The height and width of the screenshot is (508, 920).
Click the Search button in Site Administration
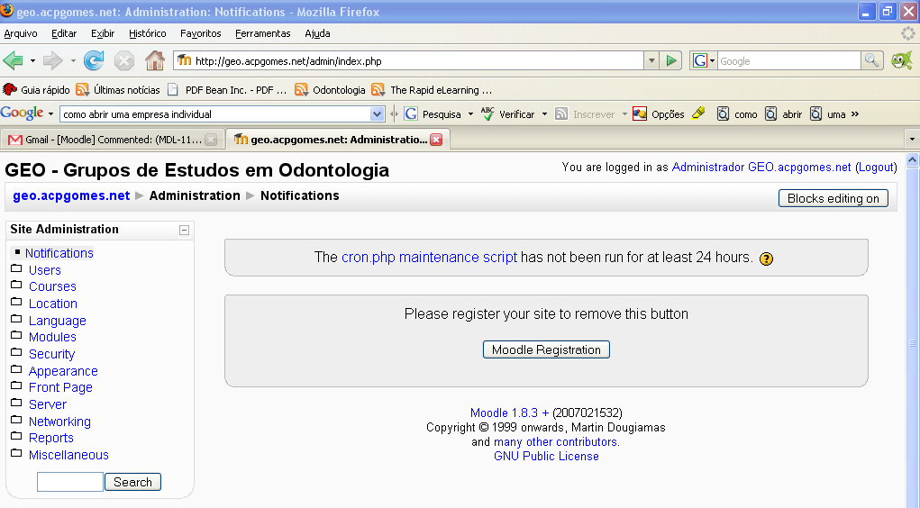(x=132, y=482)
